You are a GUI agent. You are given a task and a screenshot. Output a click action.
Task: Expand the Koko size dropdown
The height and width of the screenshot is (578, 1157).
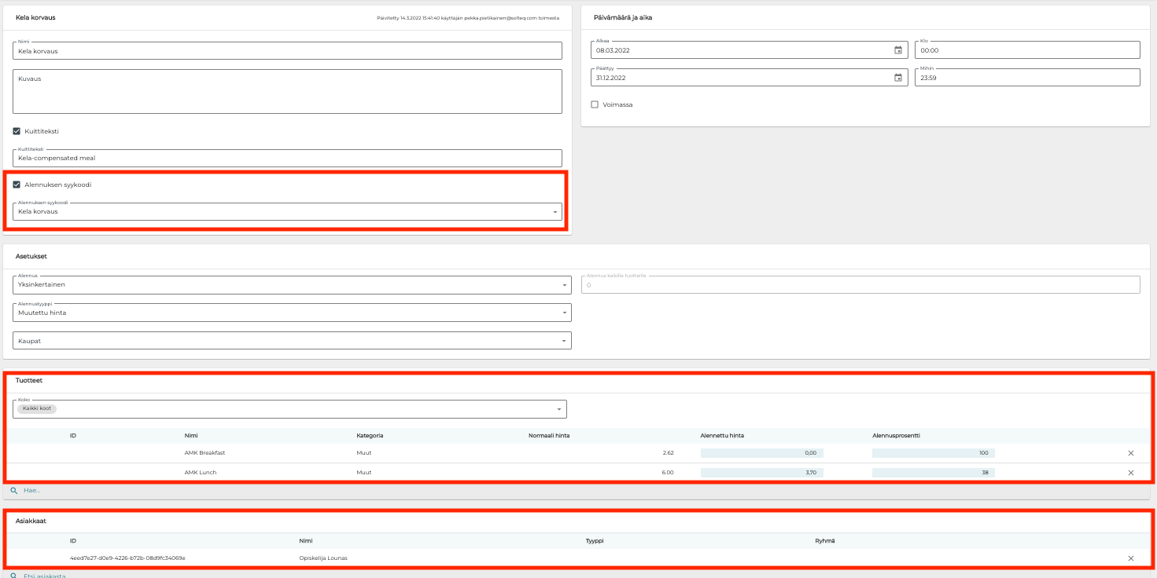tap(289, 409)
